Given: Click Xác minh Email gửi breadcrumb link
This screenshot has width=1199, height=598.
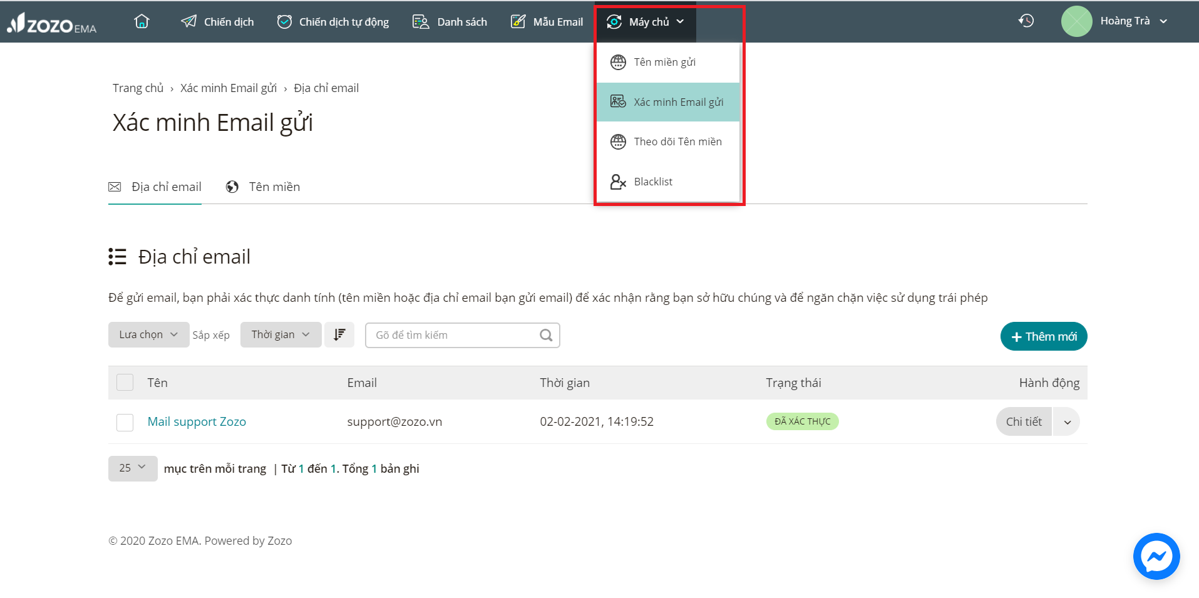Looking at the screenshot, I should [229, 88].
